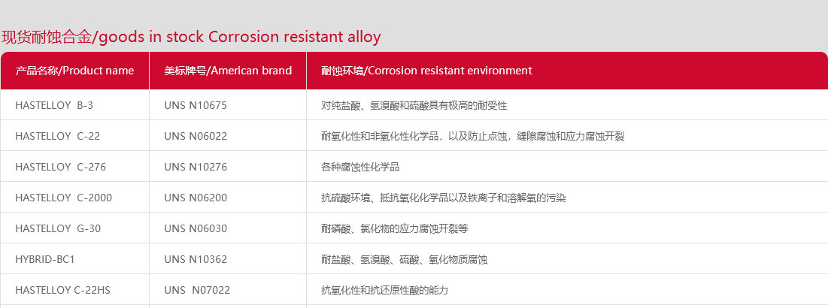
Task: Click the UNS N06030 cell
Action: pos(228,228)
